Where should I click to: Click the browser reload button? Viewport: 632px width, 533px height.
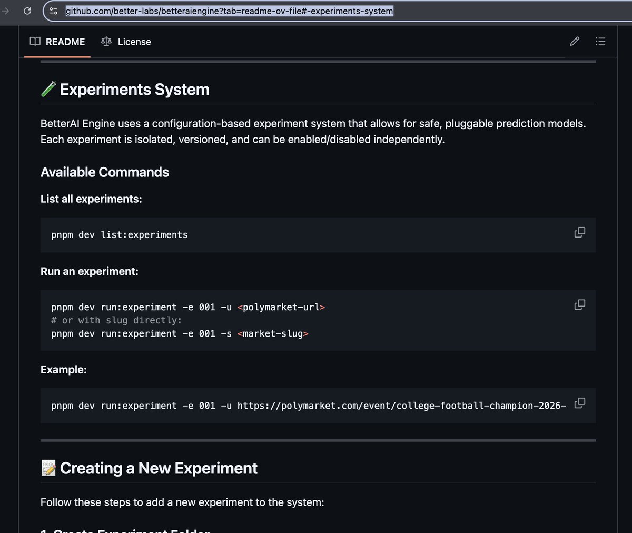click(x=27, y=11)
